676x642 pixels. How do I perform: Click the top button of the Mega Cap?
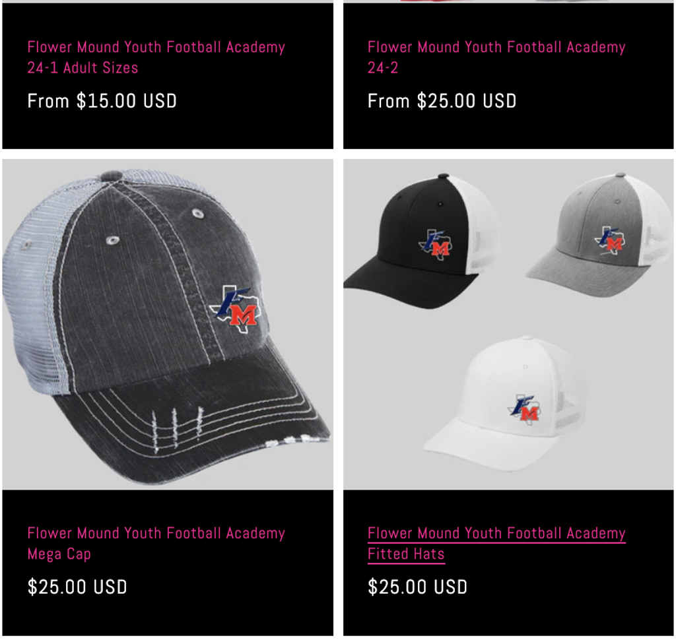[111, 176]
